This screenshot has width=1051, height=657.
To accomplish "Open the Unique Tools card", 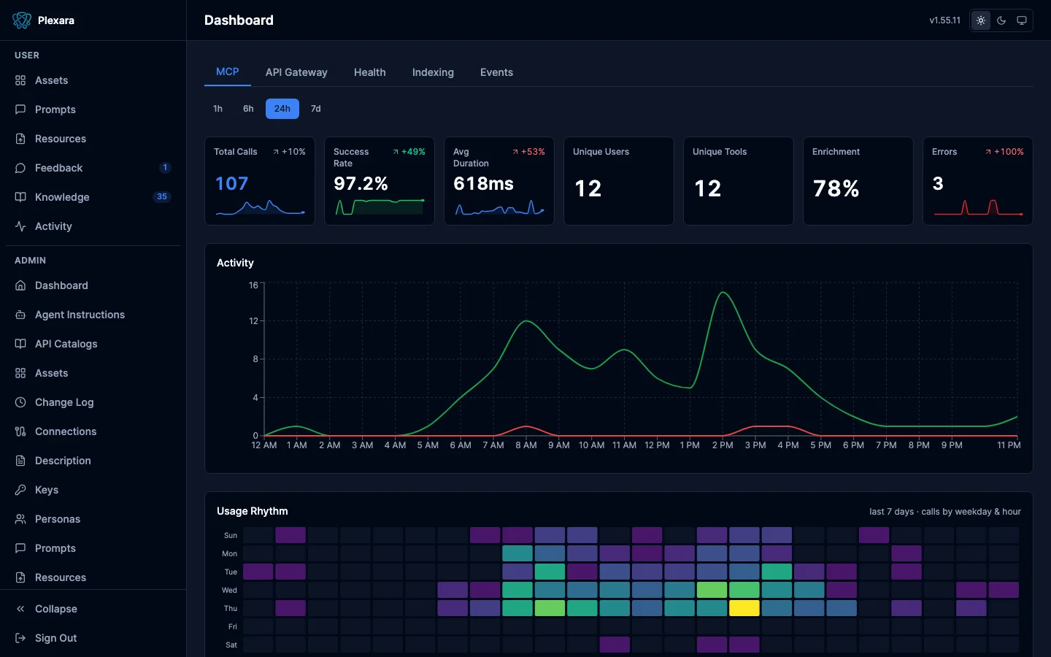I will (x=739, y=181).
